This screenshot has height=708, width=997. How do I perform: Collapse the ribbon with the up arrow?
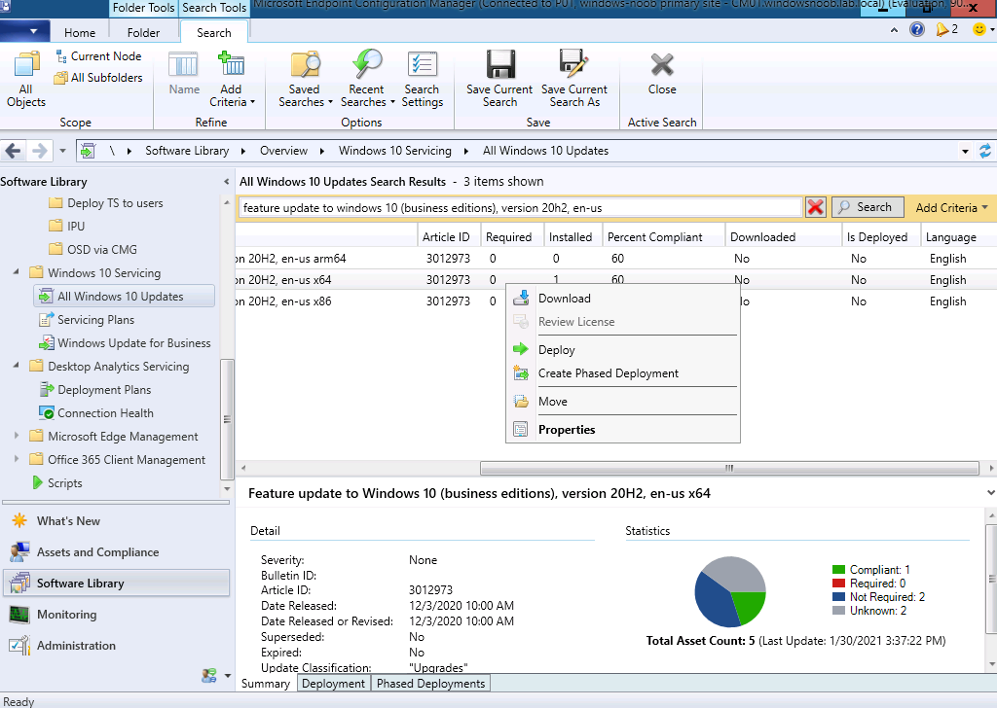pyautogui.click(x=894, y=30)
